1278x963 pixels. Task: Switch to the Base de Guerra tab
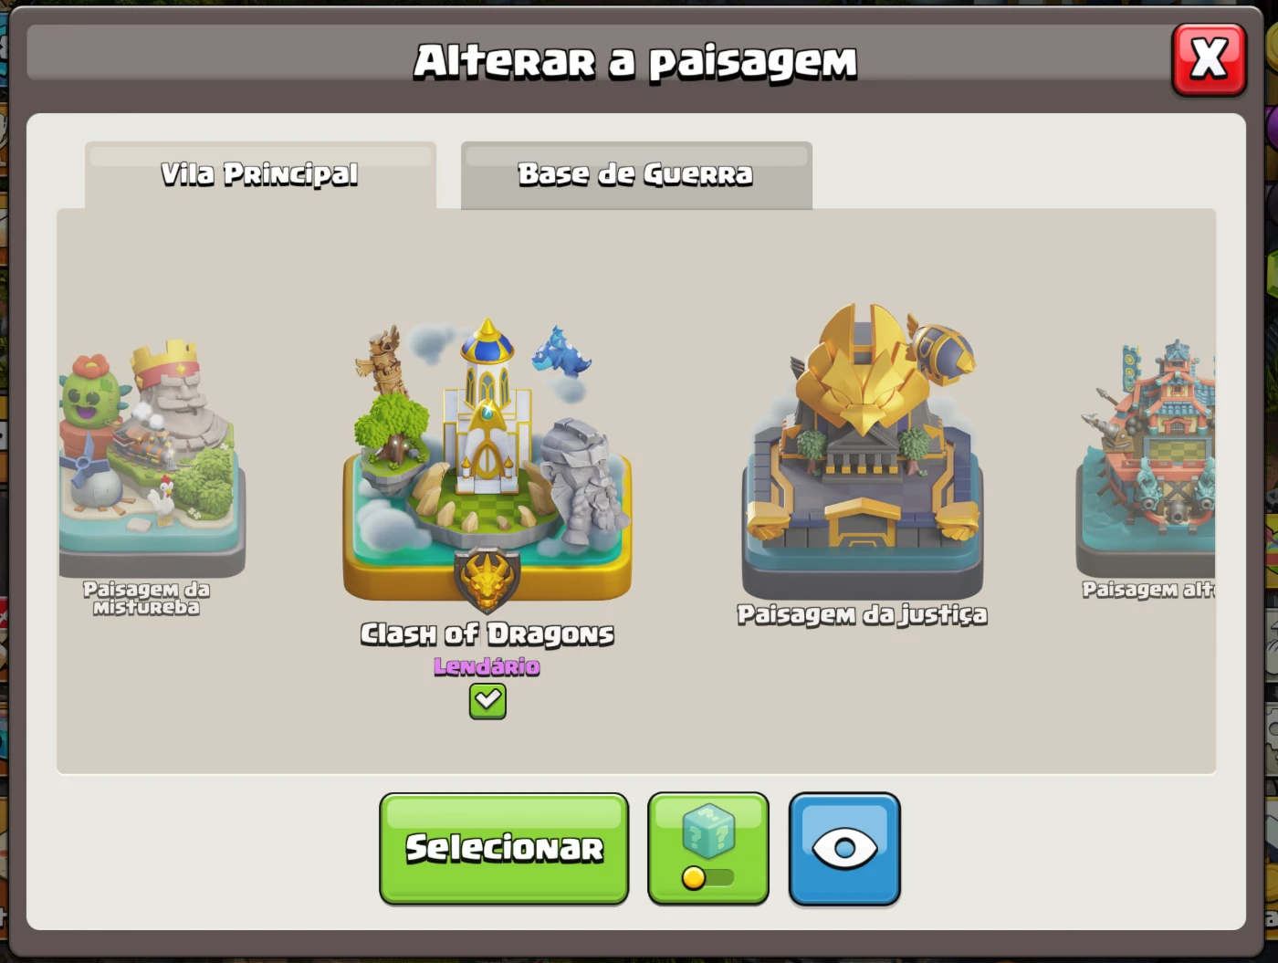[x=636, y=174]
